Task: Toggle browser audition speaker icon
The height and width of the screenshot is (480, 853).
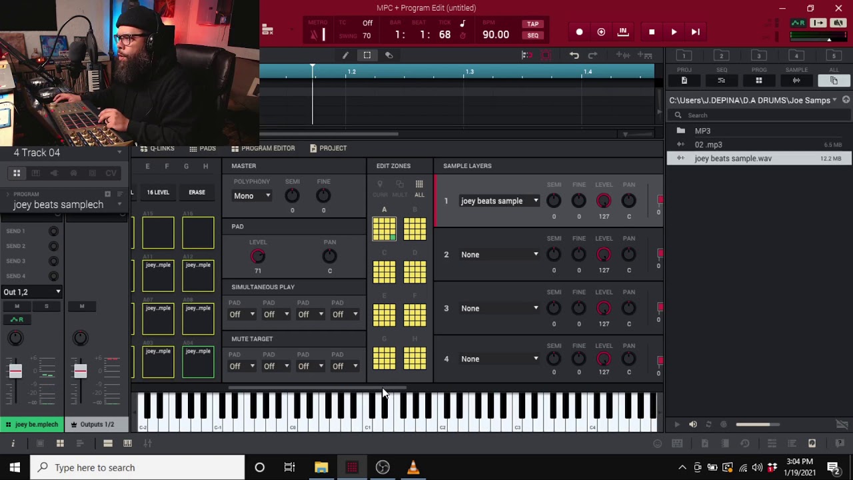Action: coord(692,425)
